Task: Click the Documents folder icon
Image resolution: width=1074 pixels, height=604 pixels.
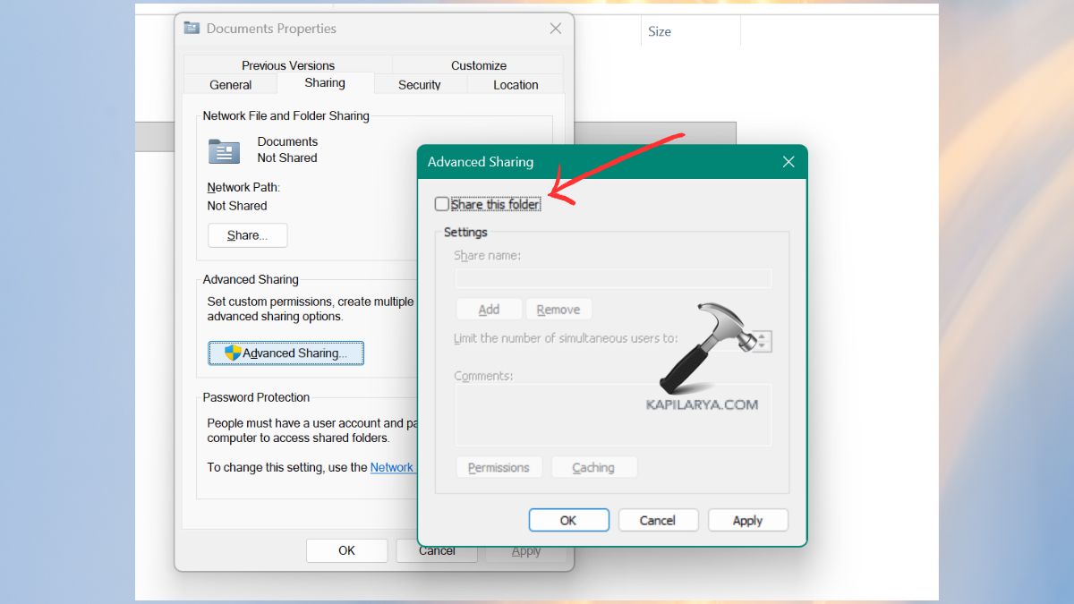Action: (x=222, y=150)
